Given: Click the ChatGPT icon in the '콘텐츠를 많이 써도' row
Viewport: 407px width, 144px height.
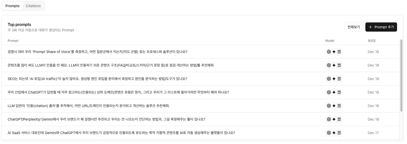Looking at the screenshot, I should (329, 65).
